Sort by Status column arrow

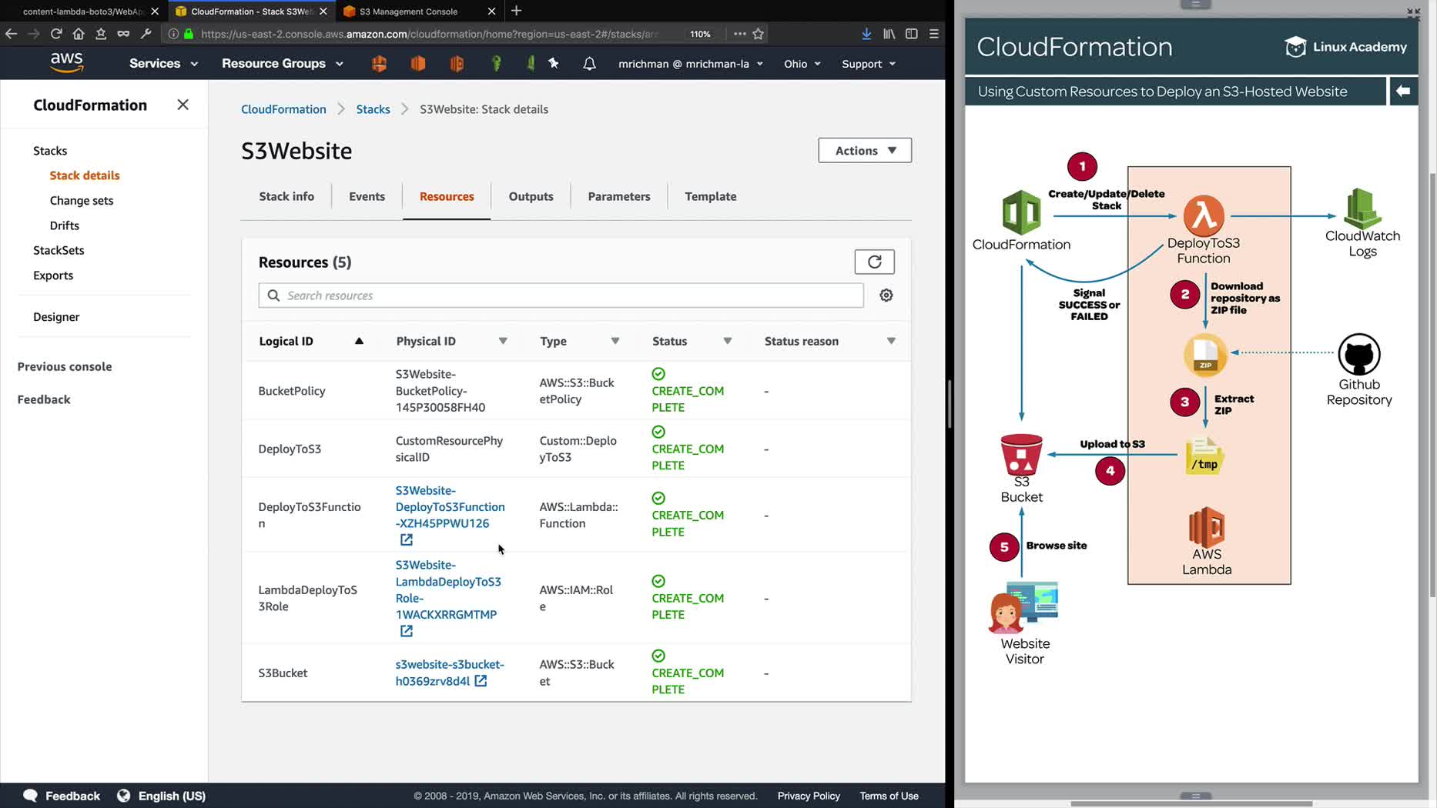click(727, 341)
